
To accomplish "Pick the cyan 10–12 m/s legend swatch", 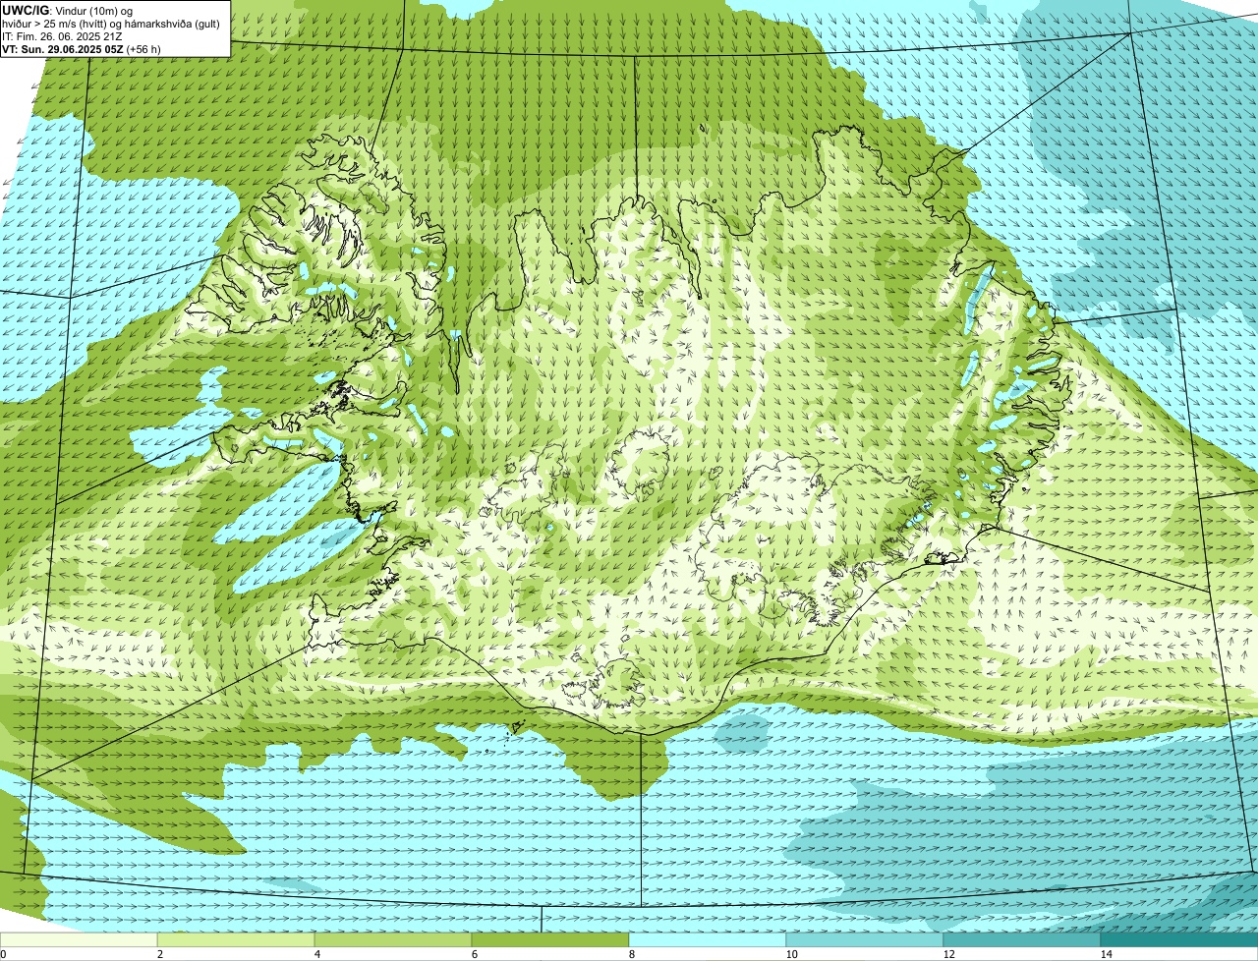I will coord(865,940).
